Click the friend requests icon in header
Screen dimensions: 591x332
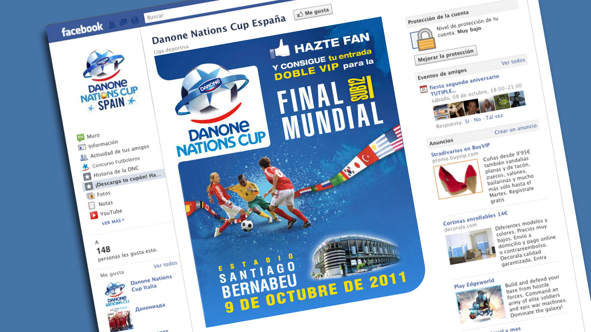pyautogui.click(x=112, y=25)
